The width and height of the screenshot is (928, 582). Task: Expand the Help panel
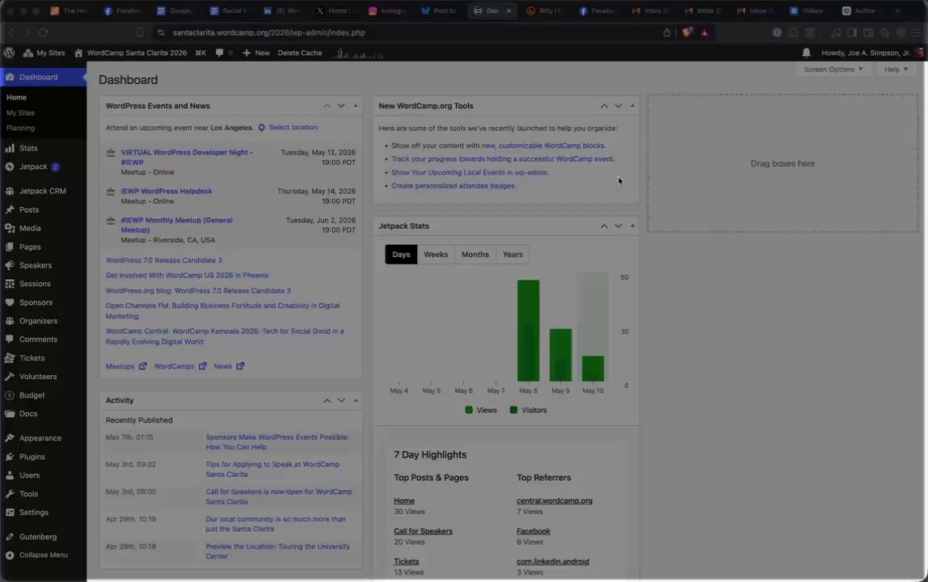(x=896, y=70)
